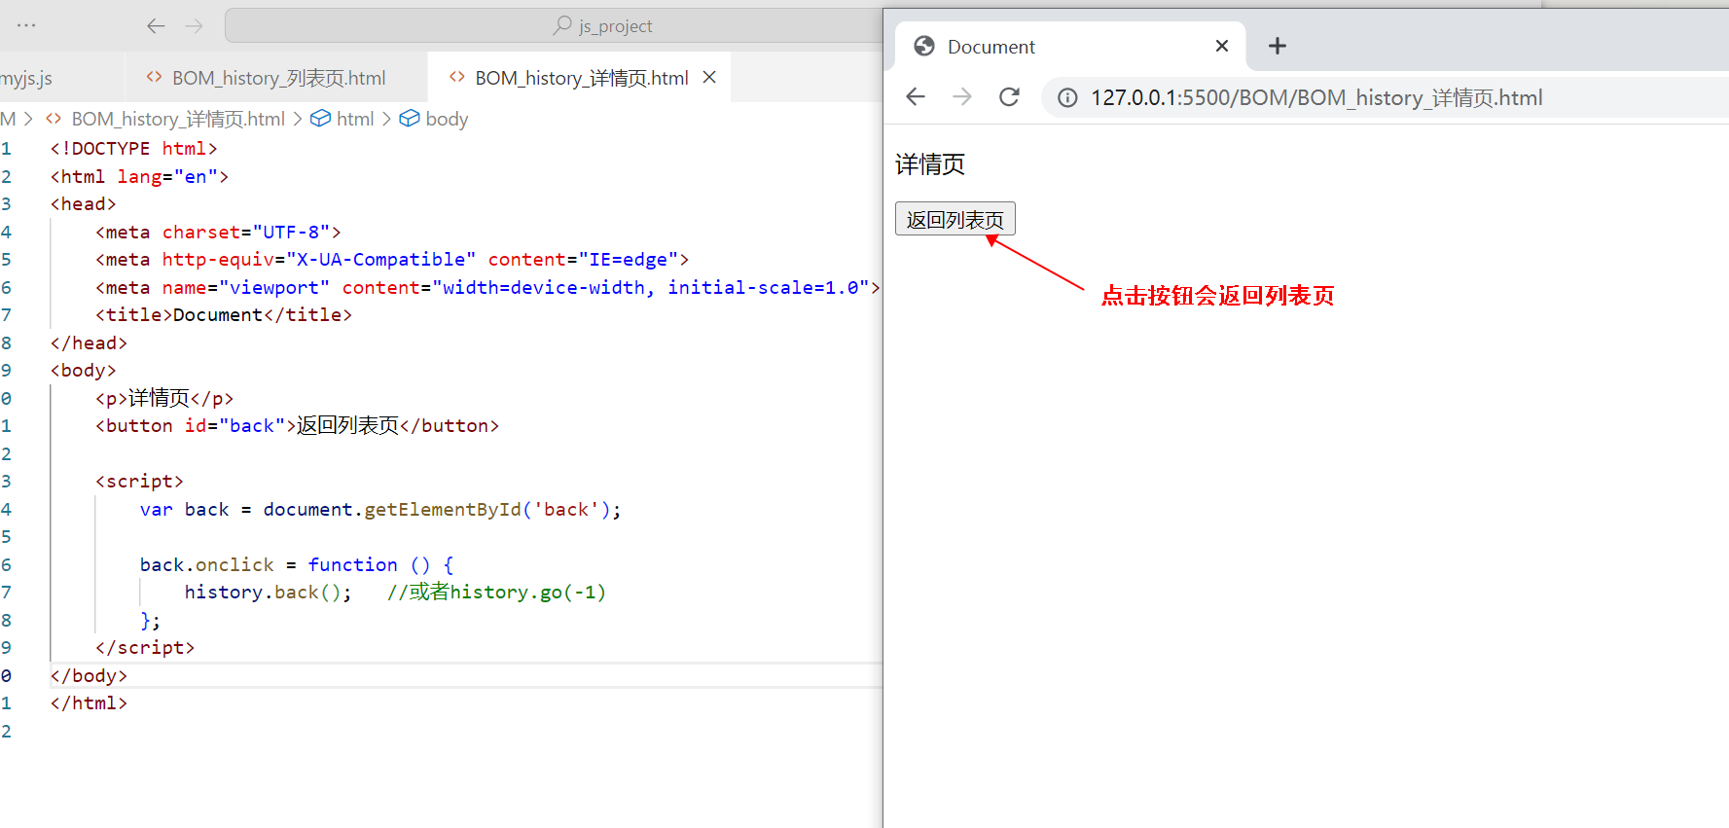The width and height of the screenshot is (1729, 828).
Task: Click the body breadcrumb cube icon
Action: [410, 119]
